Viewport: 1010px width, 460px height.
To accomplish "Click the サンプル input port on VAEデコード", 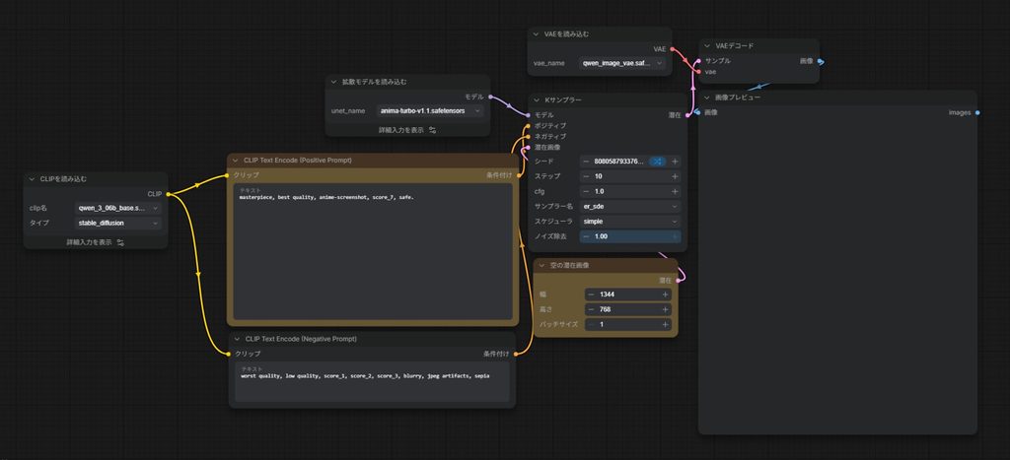I will (x=699, y=60).
